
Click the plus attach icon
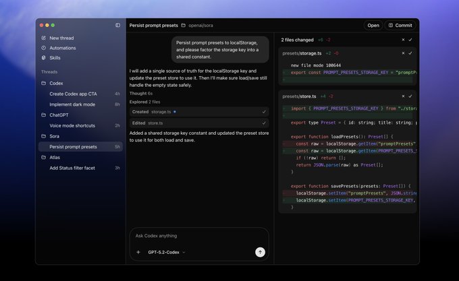[138, 252]
